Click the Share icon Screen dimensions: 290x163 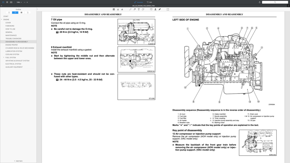[259, 2]
